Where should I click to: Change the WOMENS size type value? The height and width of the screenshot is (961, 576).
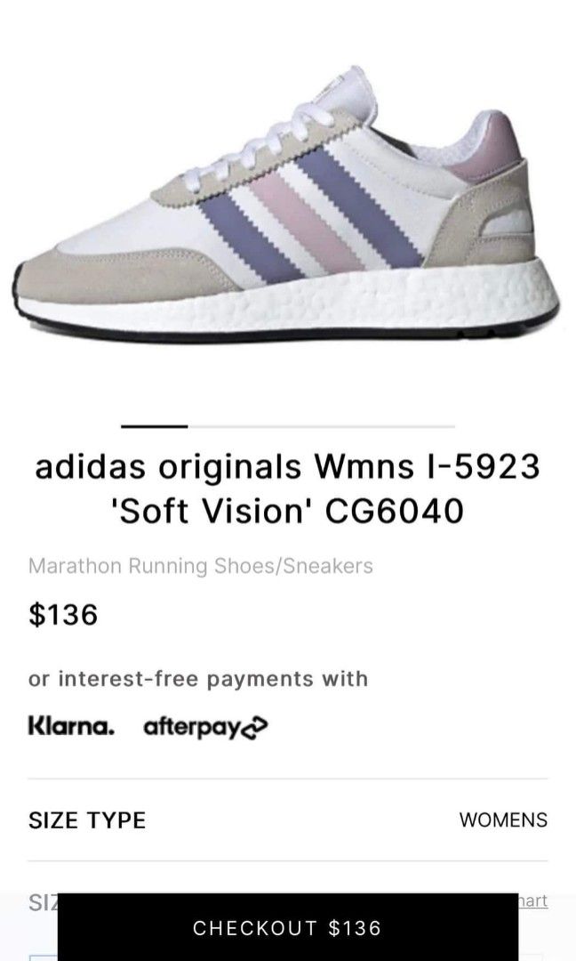(503, 820)
